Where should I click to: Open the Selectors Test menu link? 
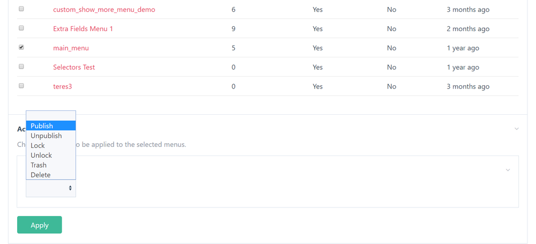point(74,67)
